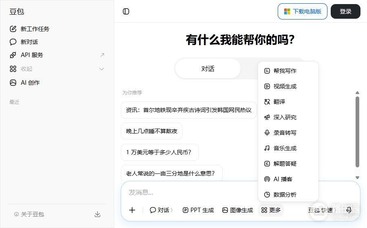
Task: Click the scrollbar up arrow
Action: click(x=357, y=92)
